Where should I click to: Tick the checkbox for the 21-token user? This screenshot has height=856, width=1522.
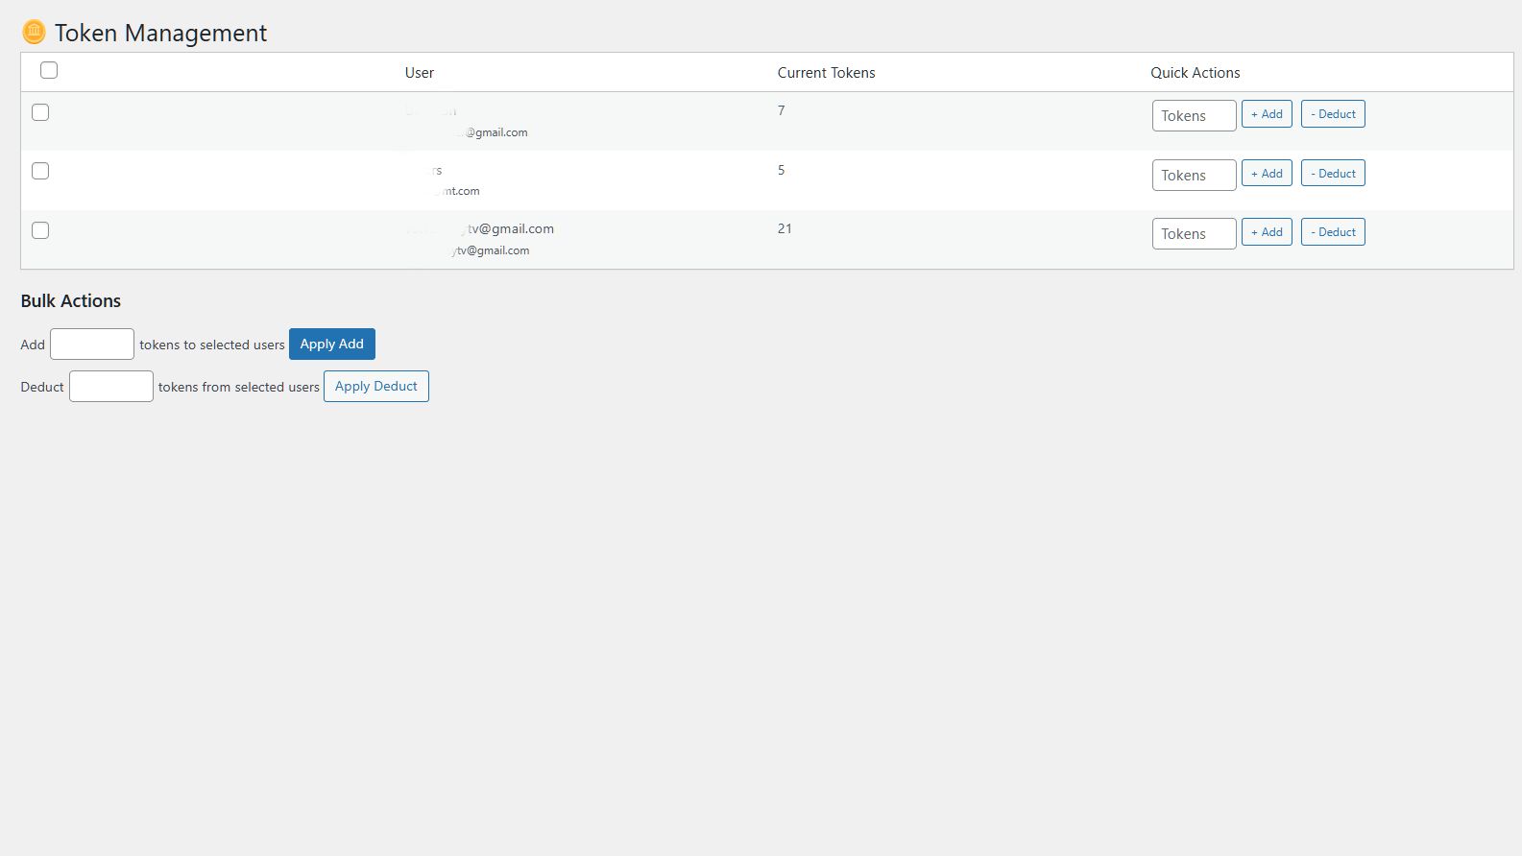point(40,230)
